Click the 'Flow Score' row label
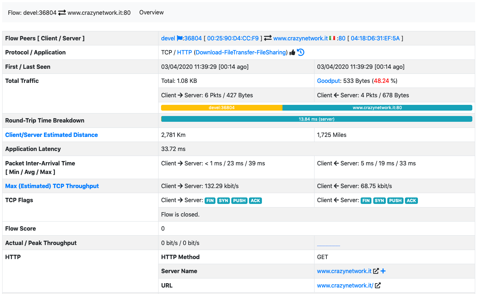 pyautogui.click(x=21, y=228)
